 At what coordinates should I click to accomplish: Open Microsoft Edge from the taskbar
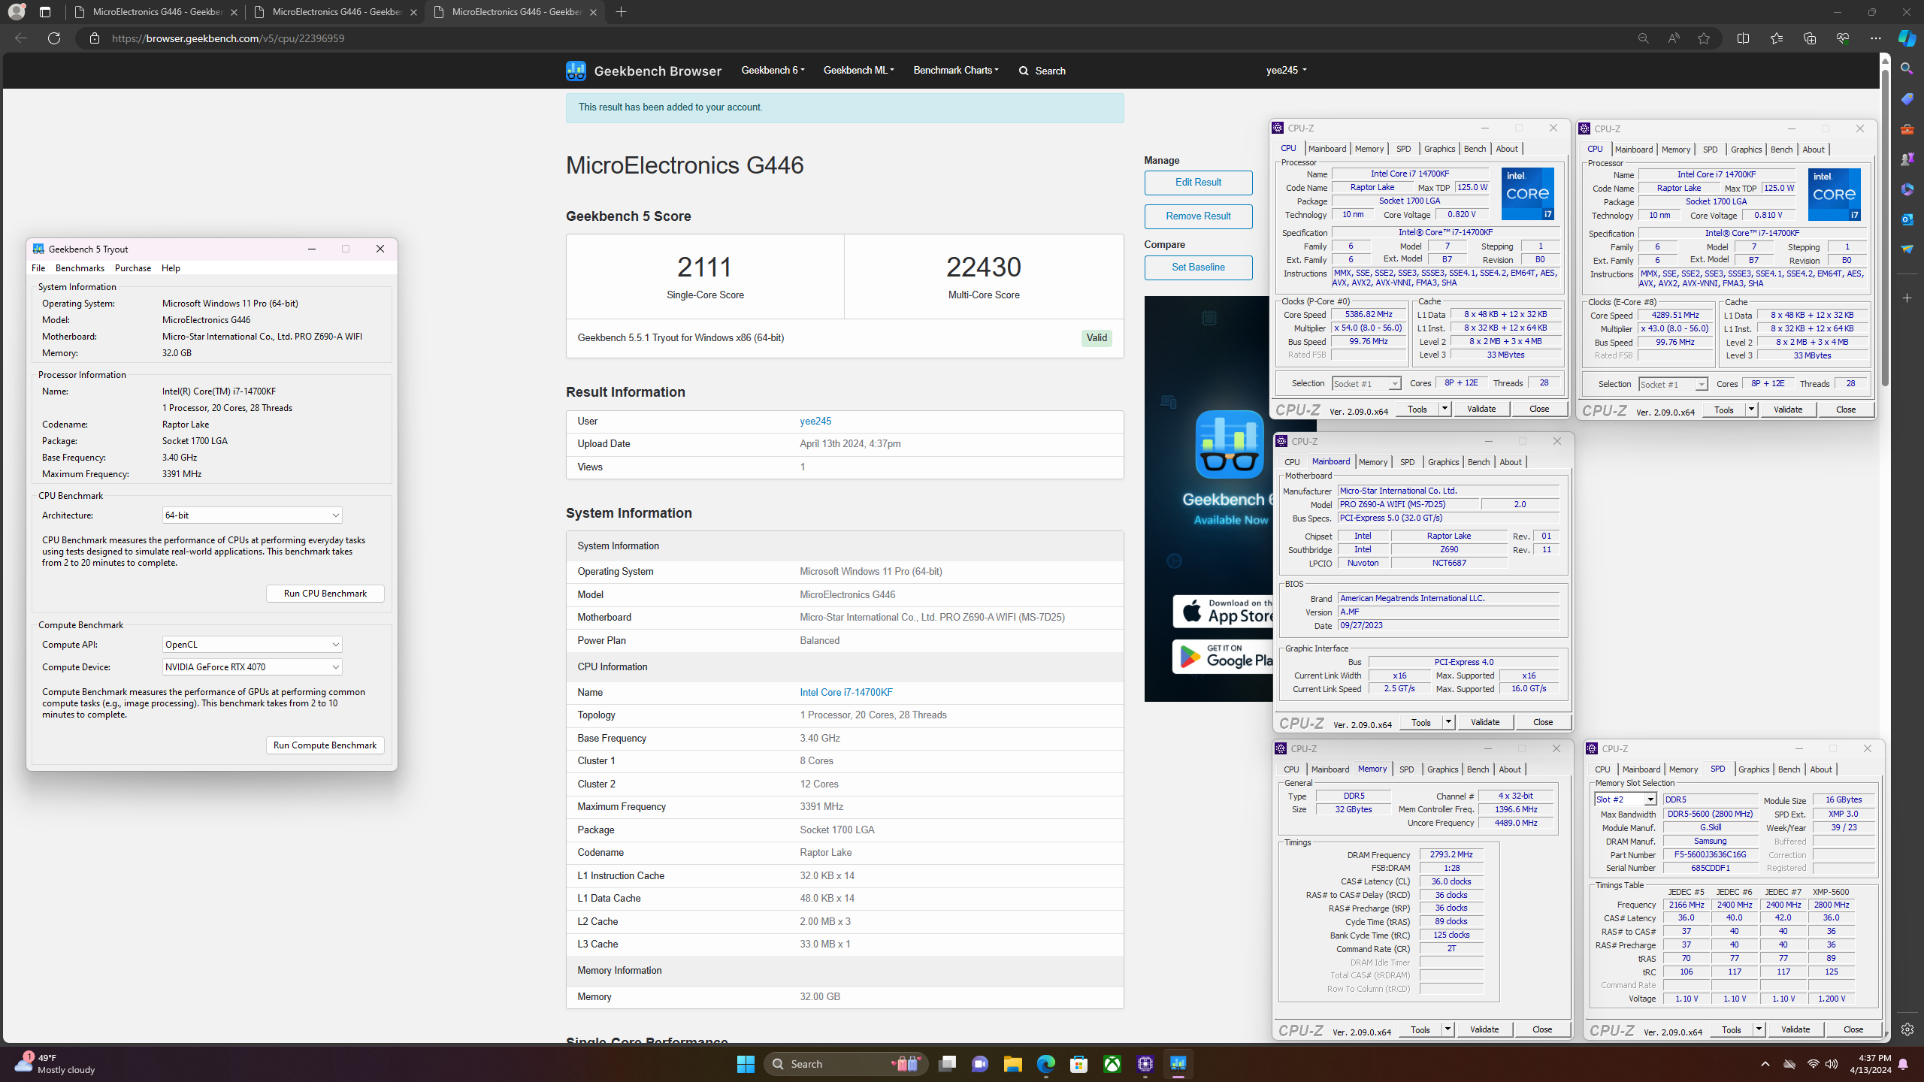pyautogui.click(x=1046, y=1064)
